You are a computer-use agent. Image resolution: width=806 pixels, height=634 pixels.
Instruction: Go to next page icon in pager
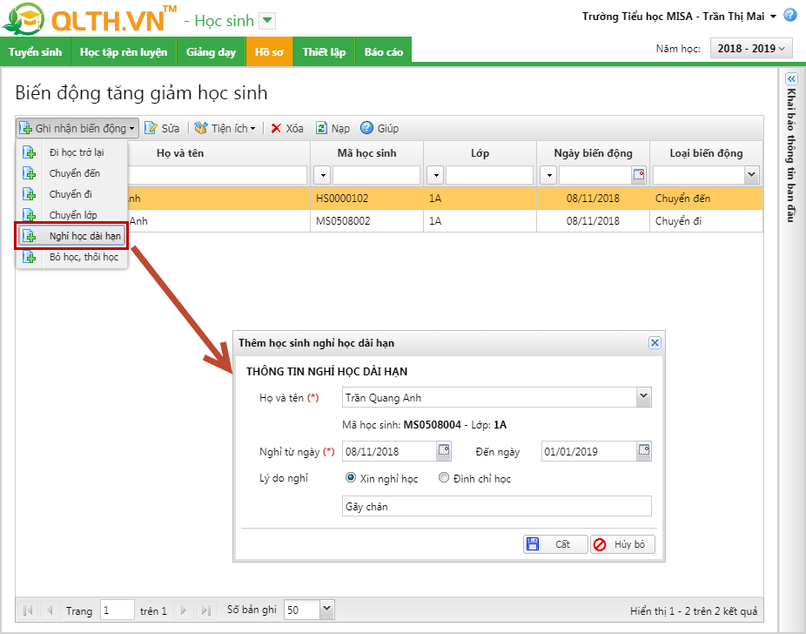(184, 610)
